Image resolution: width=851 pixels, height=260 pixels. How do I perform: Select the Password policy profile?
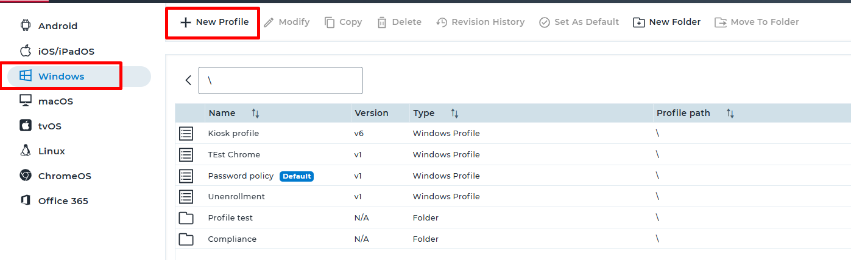(x=241, y=176)
